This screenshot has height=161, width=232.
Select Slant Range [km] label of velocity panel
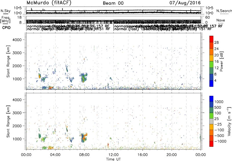[8, 121]
